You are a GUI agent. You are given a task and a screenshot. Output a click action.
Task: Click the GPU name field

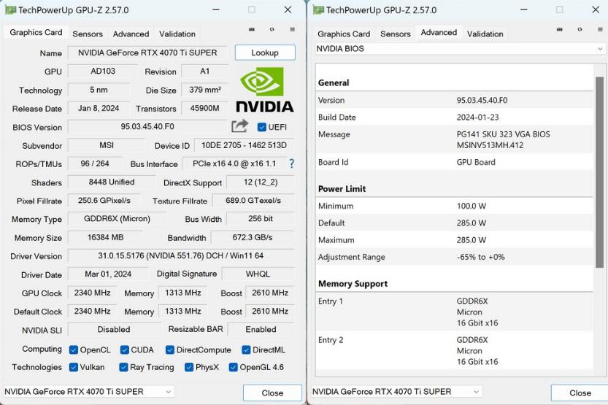pos(147,53)
